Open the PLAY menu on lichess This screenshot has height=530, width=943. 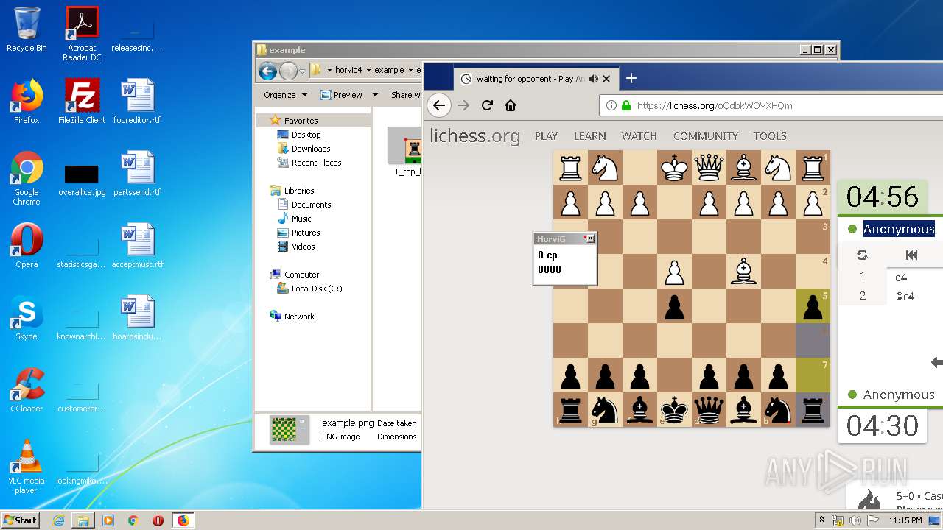click(x=546, y=136)
